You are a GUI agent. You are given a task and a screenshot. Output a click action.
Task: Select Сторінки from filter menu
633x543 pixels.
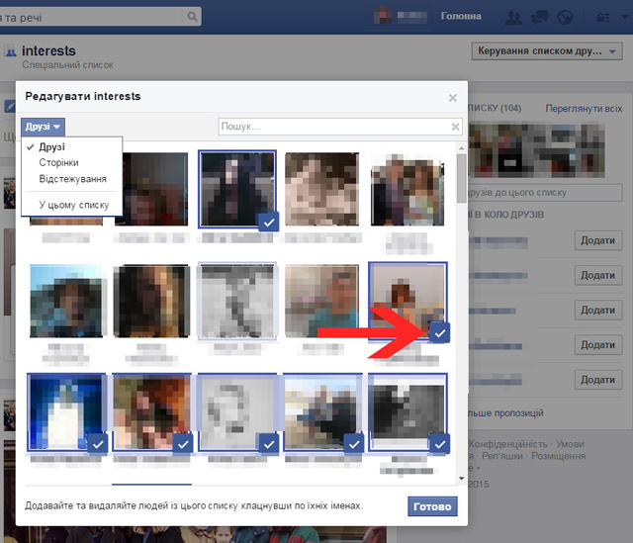[58, 162]
